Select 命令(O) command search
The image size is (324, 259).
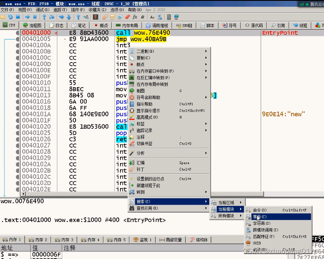[278, 210]
